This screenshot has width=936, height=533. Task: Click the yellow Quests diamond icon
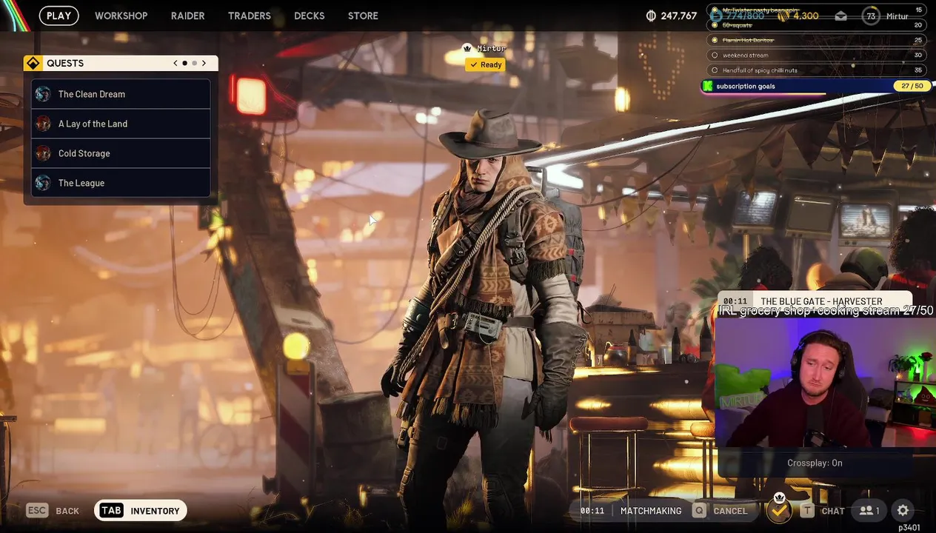33,63
